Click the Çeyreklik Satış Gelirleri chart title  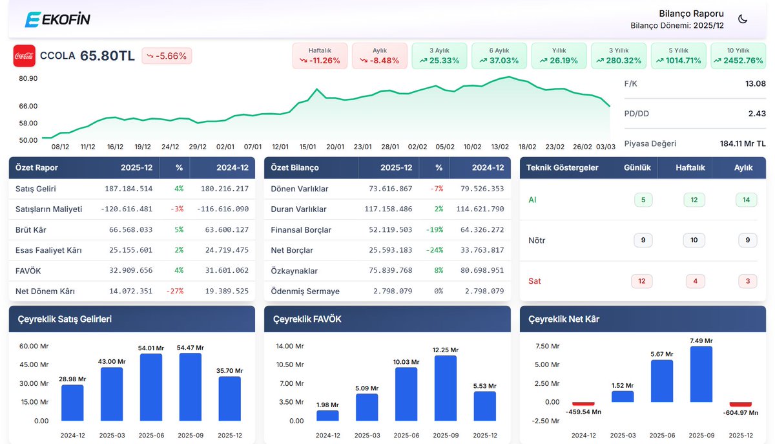(x=66, y=319)
